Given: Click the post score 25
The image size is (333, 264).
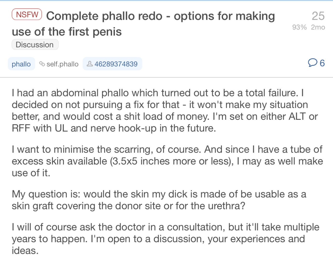Looking at the screenshot, I should pos(318,16).
